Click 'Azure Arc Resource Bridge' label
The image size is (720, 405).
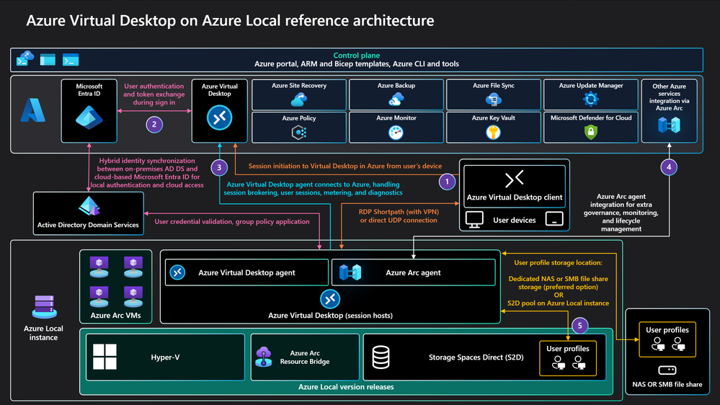(x=305, y=357)
